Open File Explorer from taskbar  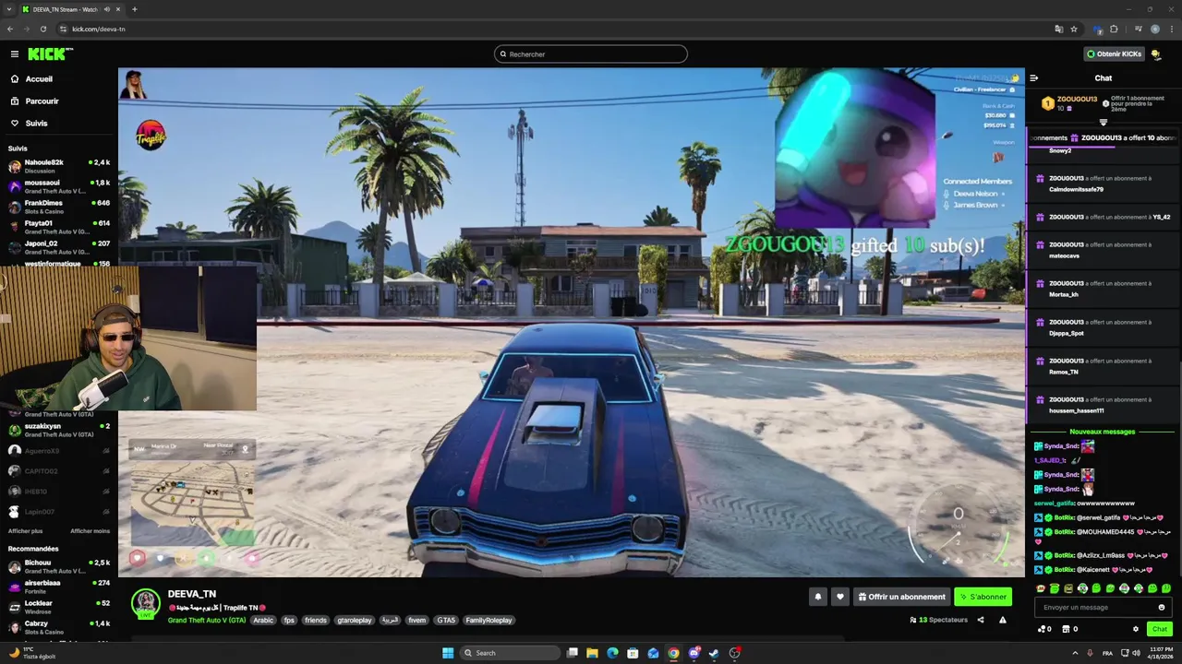coord(592,653)
